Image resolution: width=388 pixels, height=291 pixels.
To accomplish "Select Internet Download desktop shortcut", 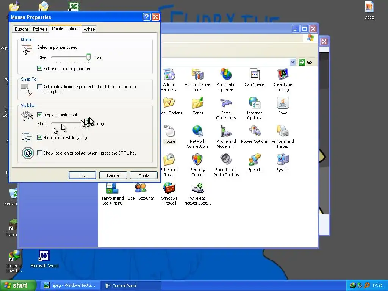I will click(x=14, y=261).
